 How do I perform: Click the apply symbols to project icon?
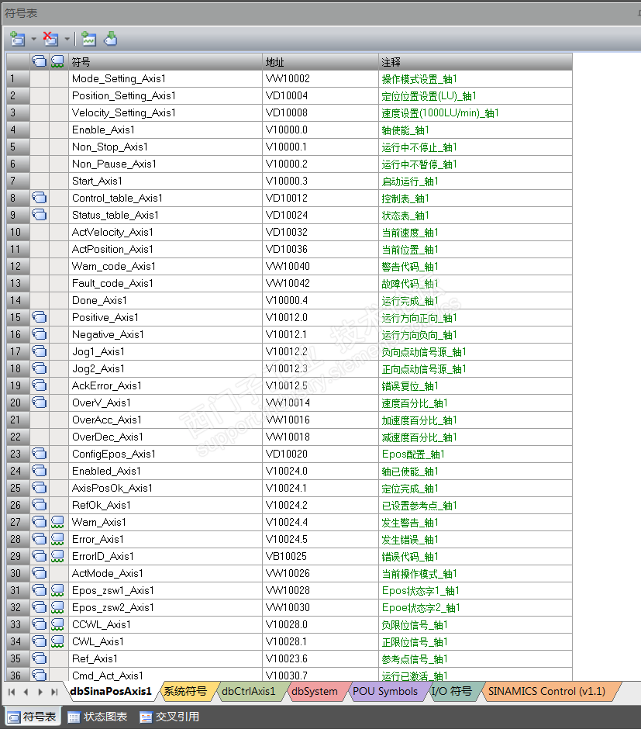(111, 39)
